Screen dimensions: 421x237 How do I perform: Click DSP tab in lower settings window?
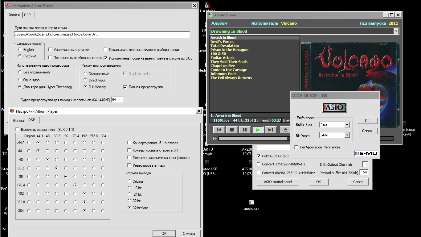coord(32,120)
